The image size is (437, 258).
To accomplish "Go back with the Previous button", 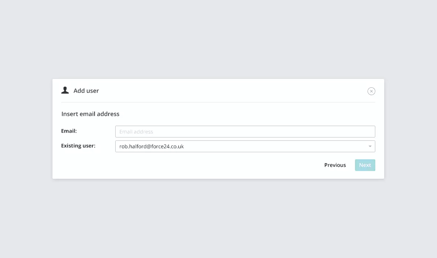I will point(335,165).
